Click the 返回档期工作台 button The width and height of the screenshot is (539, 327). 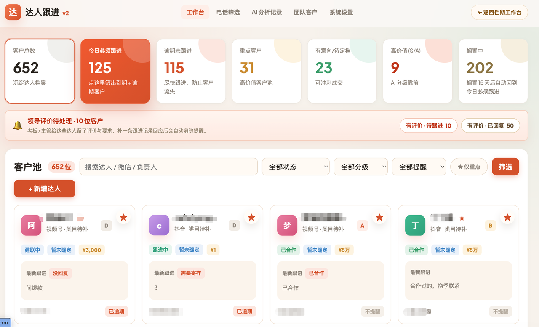tap(499, 12)
